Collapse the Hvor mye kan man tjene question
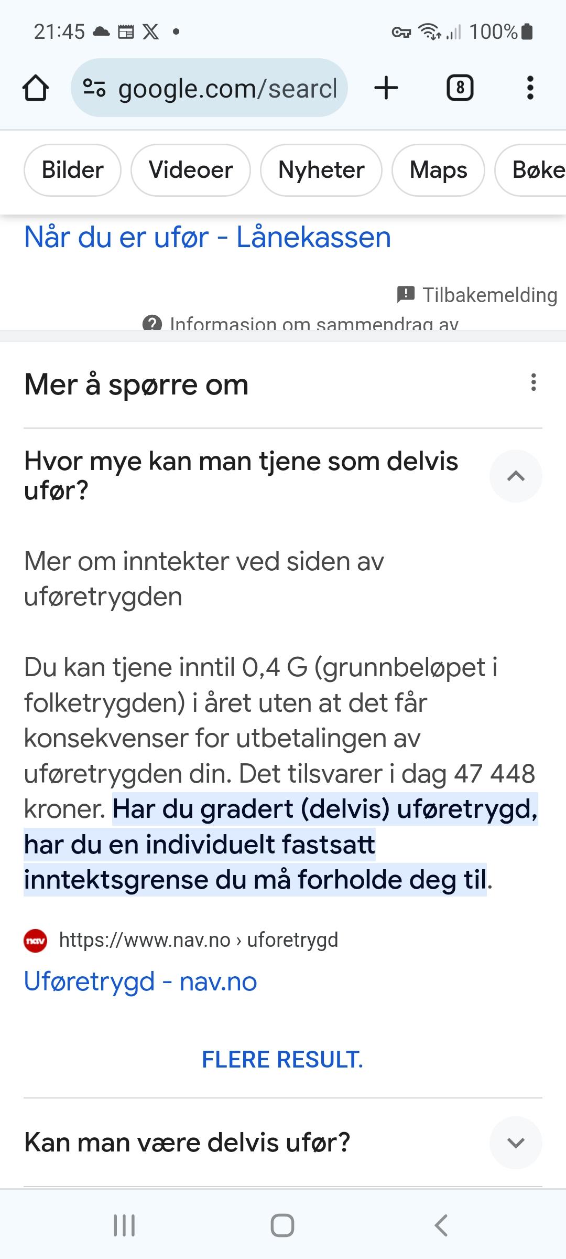Screen dimensions: 566x1259 tap(516, 476)
